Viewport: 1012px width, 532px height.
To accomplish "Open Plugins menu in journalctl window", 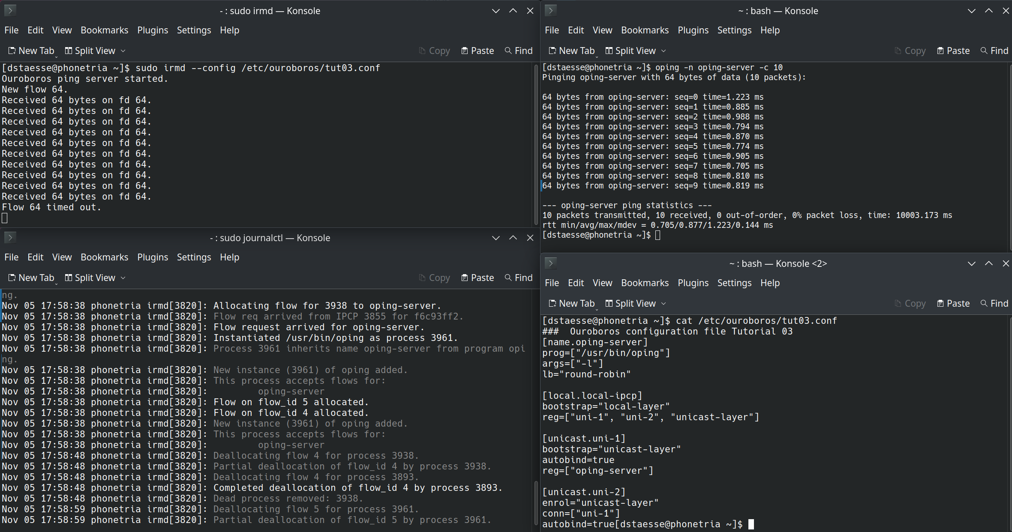I will click(153, 257).
